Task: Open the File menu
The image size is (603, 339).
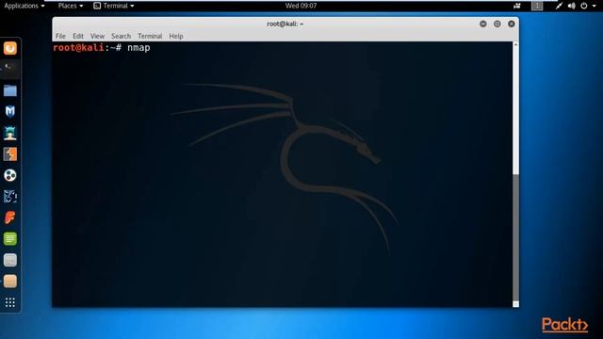Action: [x=60, y=36]
